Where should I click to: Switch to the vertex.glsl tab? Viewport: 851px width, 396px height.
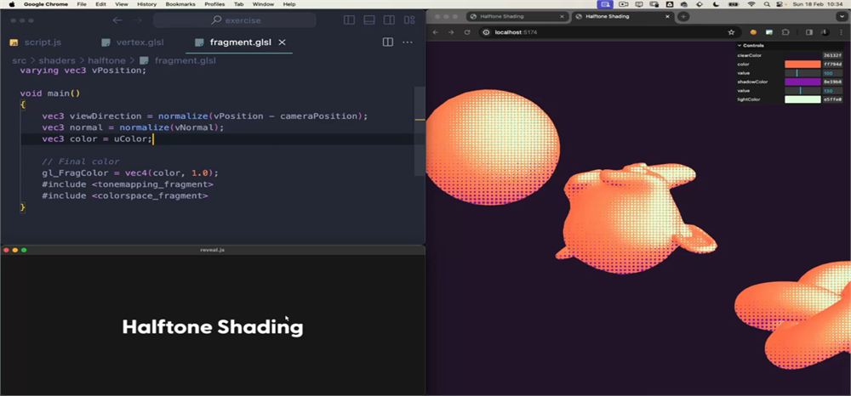(x=133, y=42)
